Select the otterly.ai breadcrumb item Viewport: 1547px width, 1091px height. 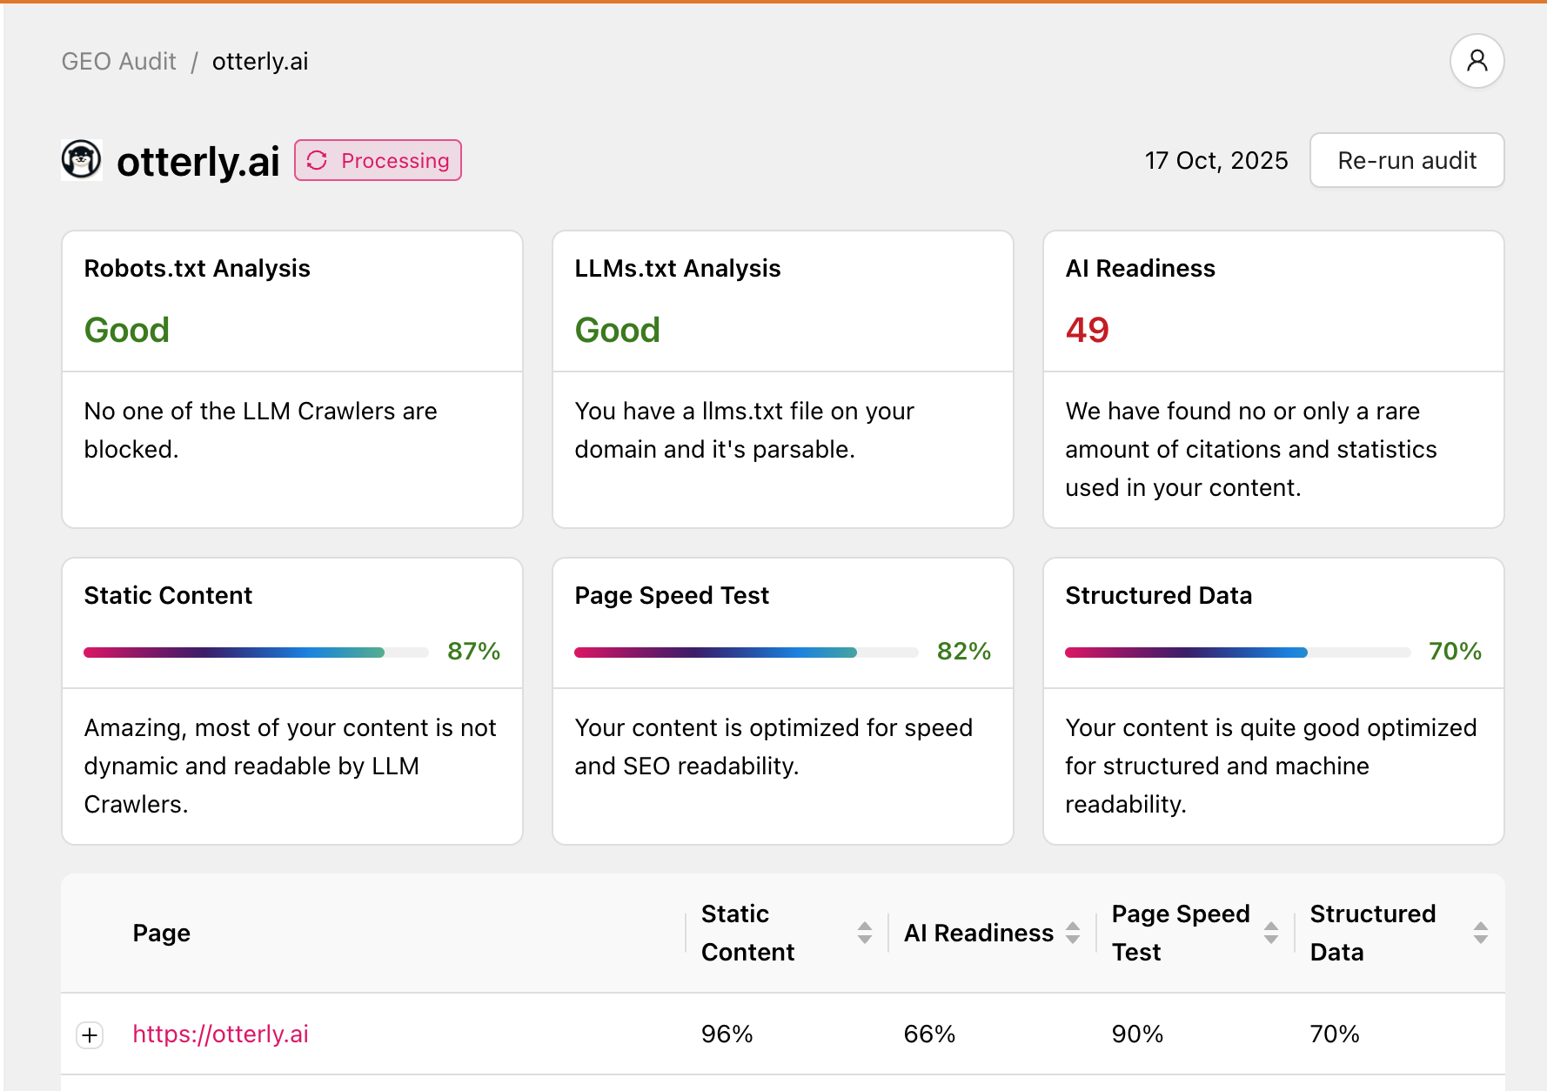[260, 62]
